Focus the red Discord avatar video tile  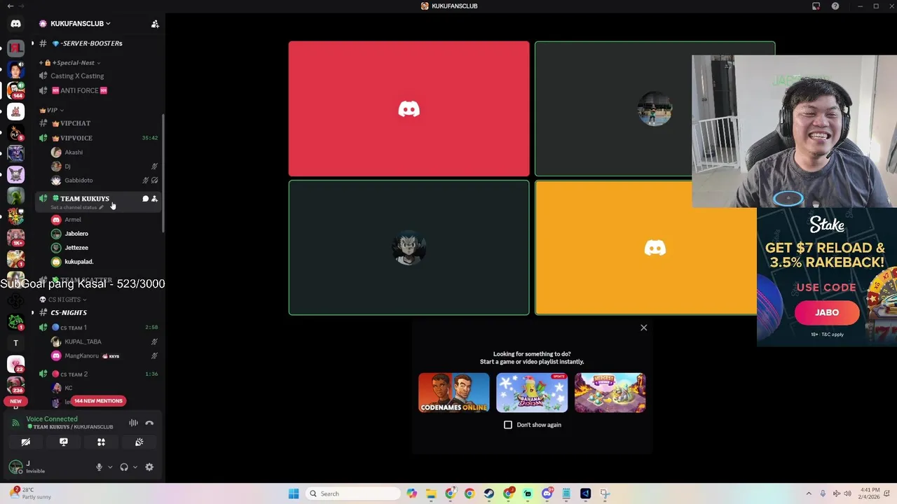tap(409, 108)
